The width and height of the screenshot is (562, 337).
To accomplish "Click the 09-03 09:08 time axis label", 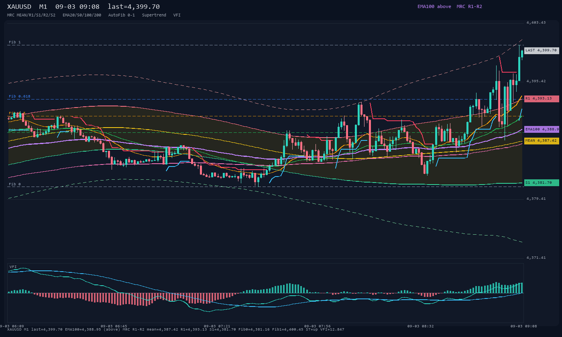I will (x=524, y=326).
